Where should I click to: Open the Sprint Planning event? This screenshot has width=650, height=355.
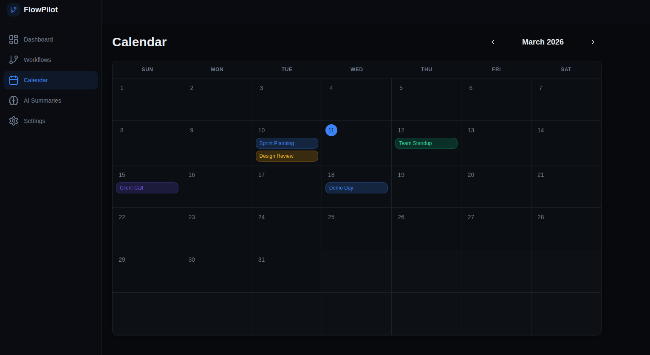(x=287, y=143)
